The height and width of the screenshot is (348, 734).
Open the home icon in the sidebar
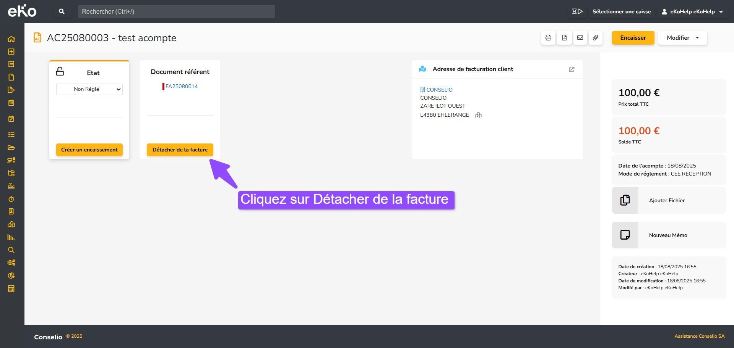pos(11,39)
